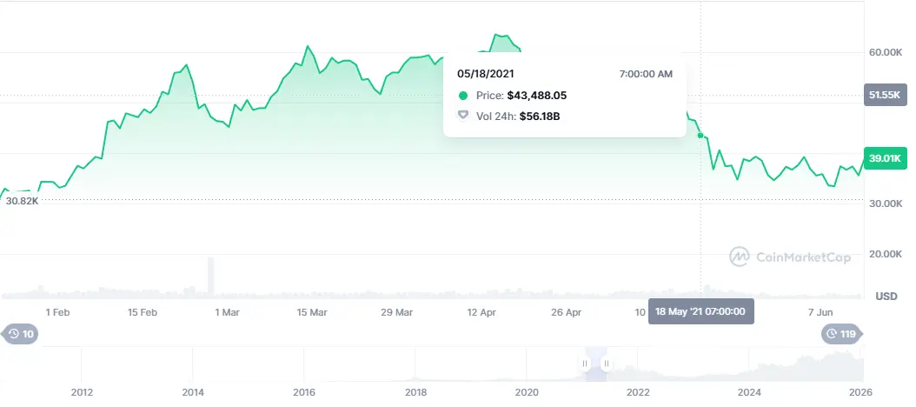
Task: Click the left range handle in timeline navigator
Action: click(x=585, y=364)
